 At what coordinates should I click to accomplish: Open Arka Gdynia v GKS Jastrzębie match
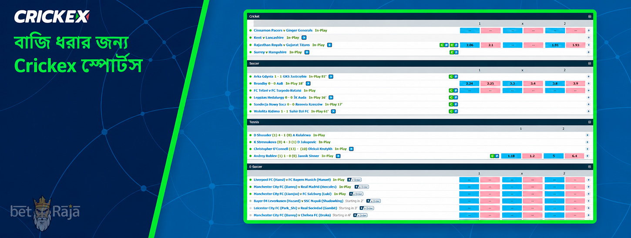click(x=280, y=76)
